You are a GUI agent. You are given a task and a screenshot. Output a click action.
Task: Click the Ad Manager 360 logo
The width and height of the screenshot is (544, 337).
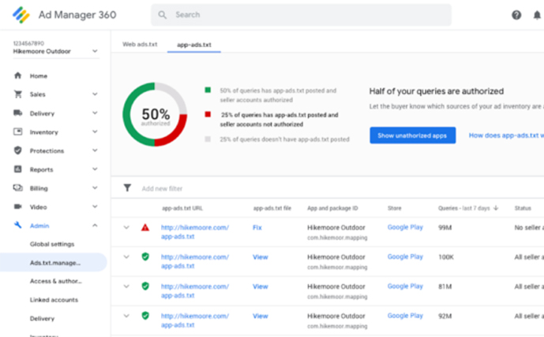pyautogui.click(x=21, y=15)
